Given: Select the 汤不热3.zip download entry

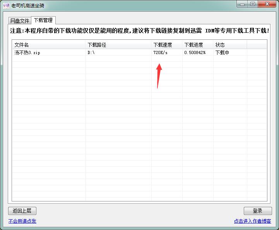Looking at the screenshot, I should (x=27, y=52).
